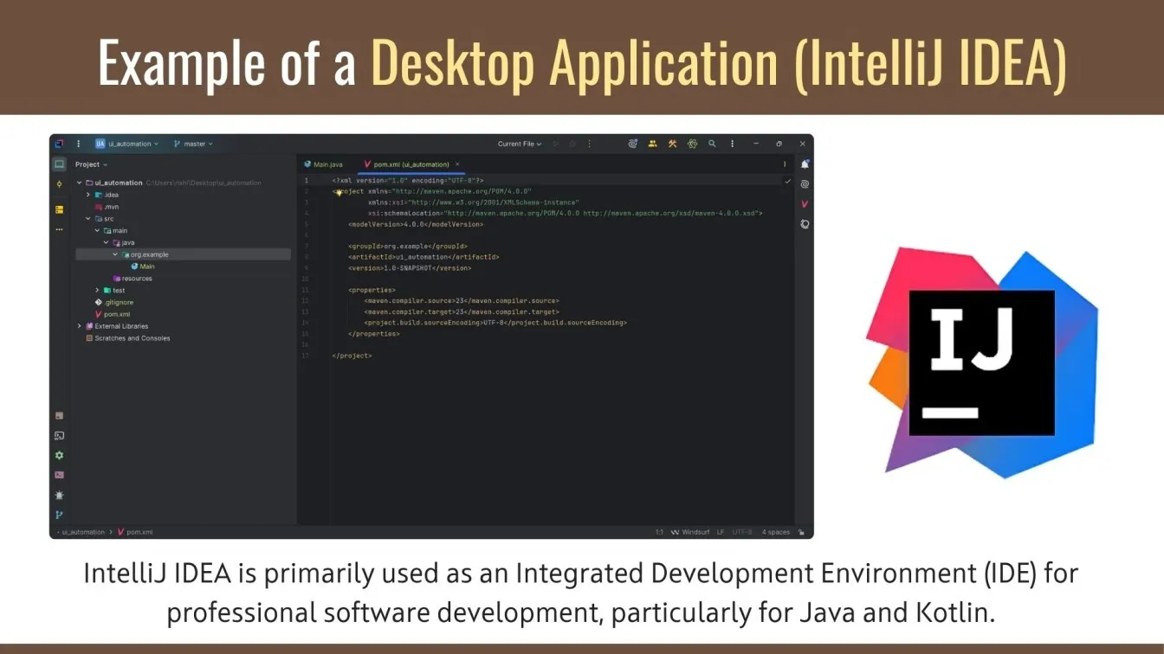Image resolution: width=1164 pixels, height=654 pixels.
Task: Open the more actions dots beside the Debug button
Action: pos(589,144)
